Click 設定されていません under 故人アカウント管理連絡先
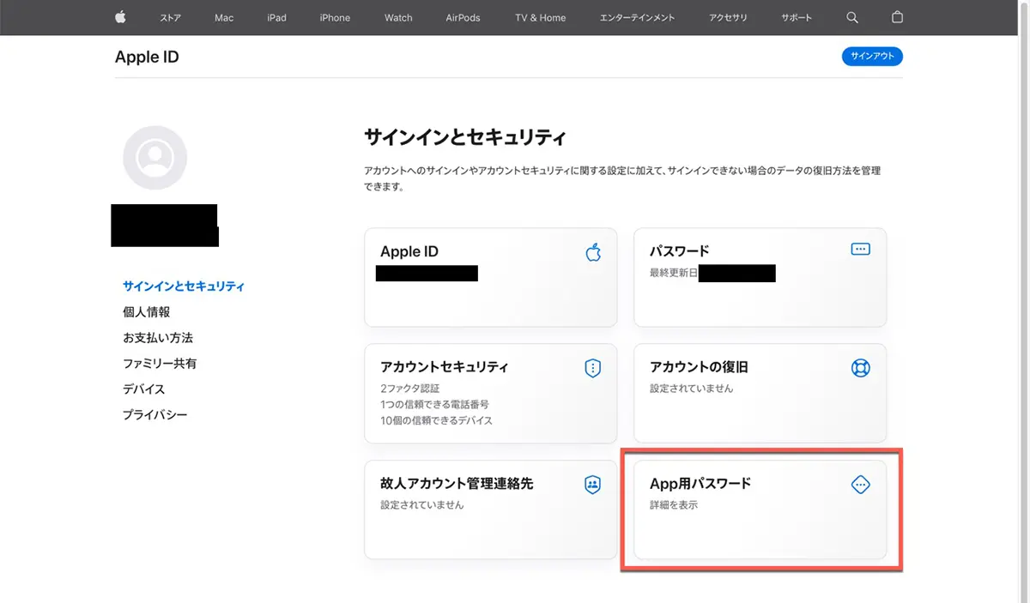 (422, 505)
